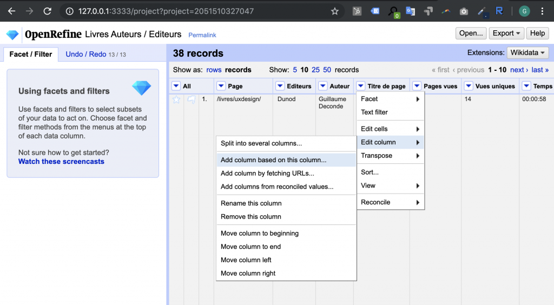Open the Wikidata extensions dropdown
The image size is (554, 305).
527,52
